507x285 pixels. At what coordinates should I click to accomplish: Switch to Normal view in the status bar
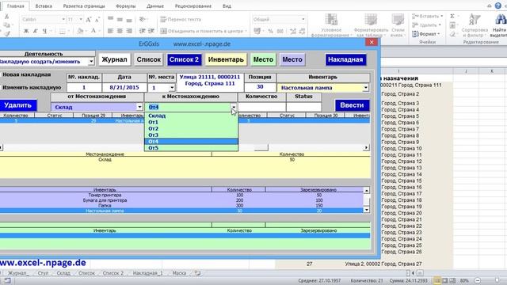(x=437, y=281)
